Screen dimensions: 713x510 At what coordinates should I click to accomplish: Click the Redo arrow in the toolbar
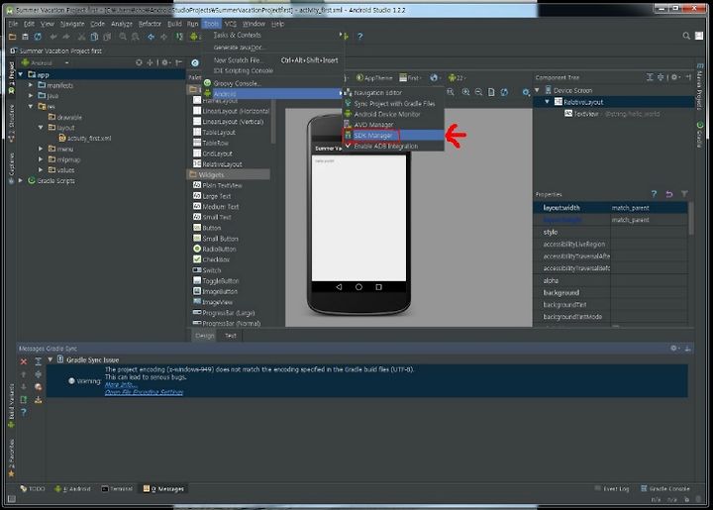(66, 37)
